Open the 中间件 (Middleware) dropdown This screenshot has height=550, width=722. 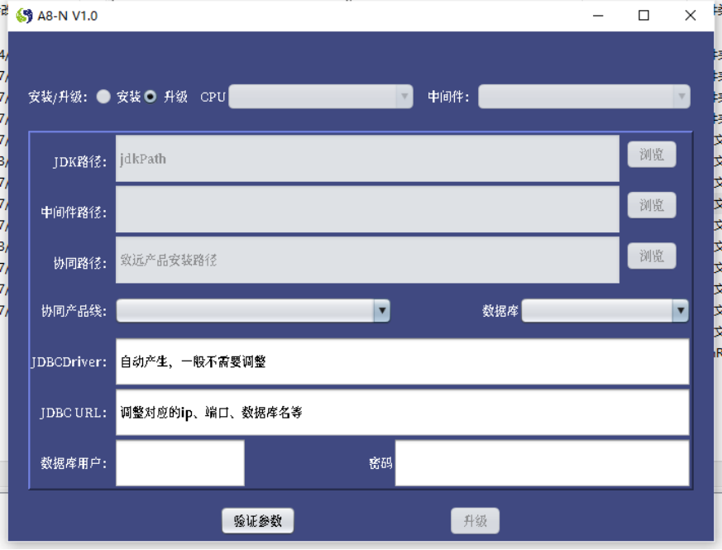point(681,96)
